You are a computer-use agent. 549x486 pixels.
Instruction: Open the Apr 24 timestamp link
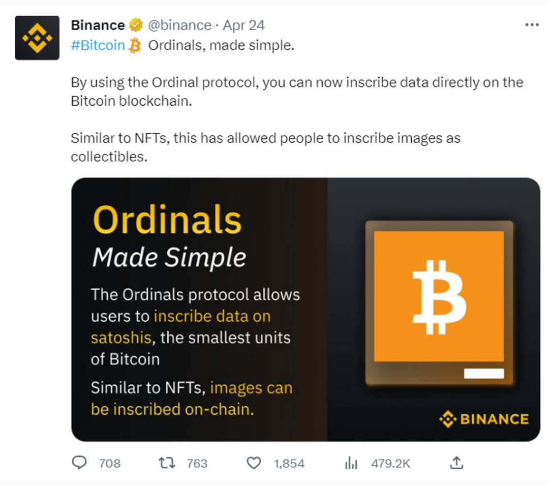(x=244, y=24)
